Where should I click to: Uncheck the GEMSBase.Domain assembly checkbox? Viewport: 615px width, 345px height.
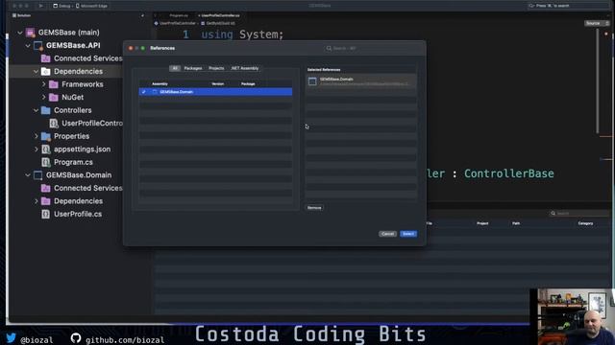tap(143, 92)
